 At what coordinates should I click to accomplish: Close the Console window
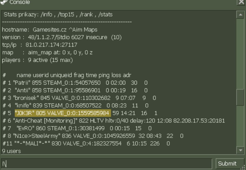click(x=241, y=2)
